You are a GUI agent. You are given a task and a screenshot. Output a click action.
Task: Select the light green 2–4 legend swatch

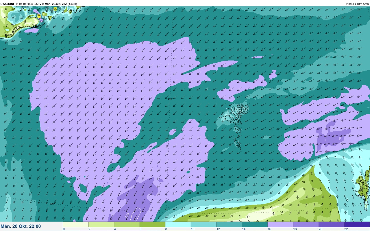pos(101,224)
